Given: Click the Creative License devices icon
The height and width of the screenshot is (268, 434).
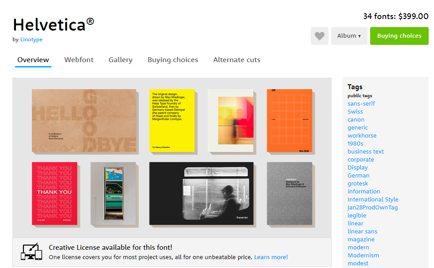Looking at the screenshot, I should click(31, 252).
